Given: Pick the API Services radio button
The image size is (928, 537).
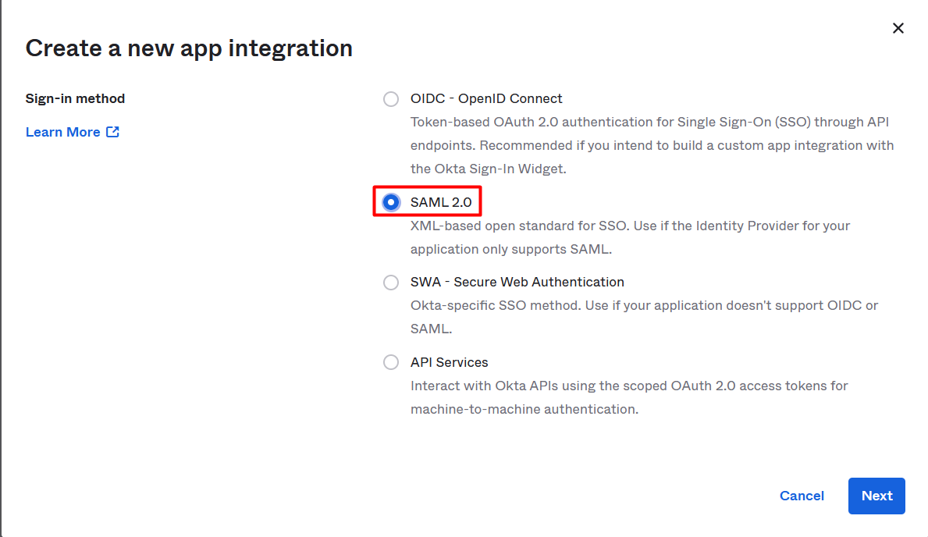Looking at the screenshot, I should pyautogui.click(x=391, y=362).
